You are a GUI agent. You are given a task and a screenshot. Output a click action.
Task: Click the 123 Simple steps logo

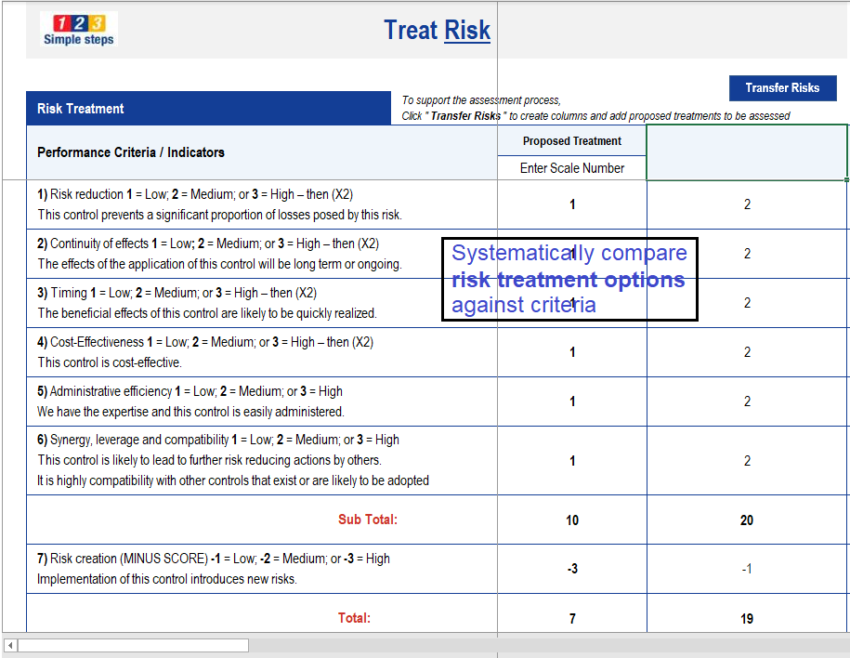point(79,30)
